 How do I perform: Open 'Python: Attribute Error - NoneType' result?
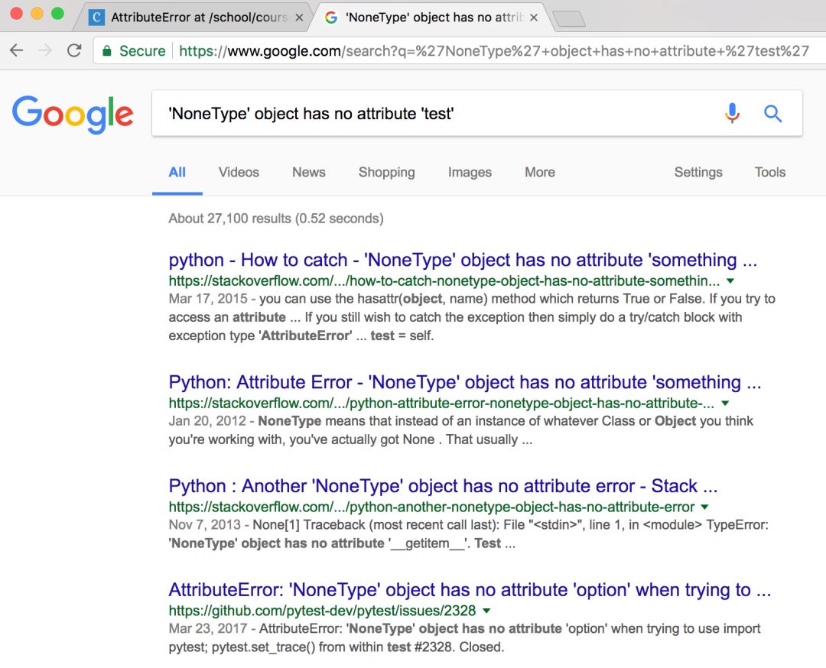pos(465,382)
